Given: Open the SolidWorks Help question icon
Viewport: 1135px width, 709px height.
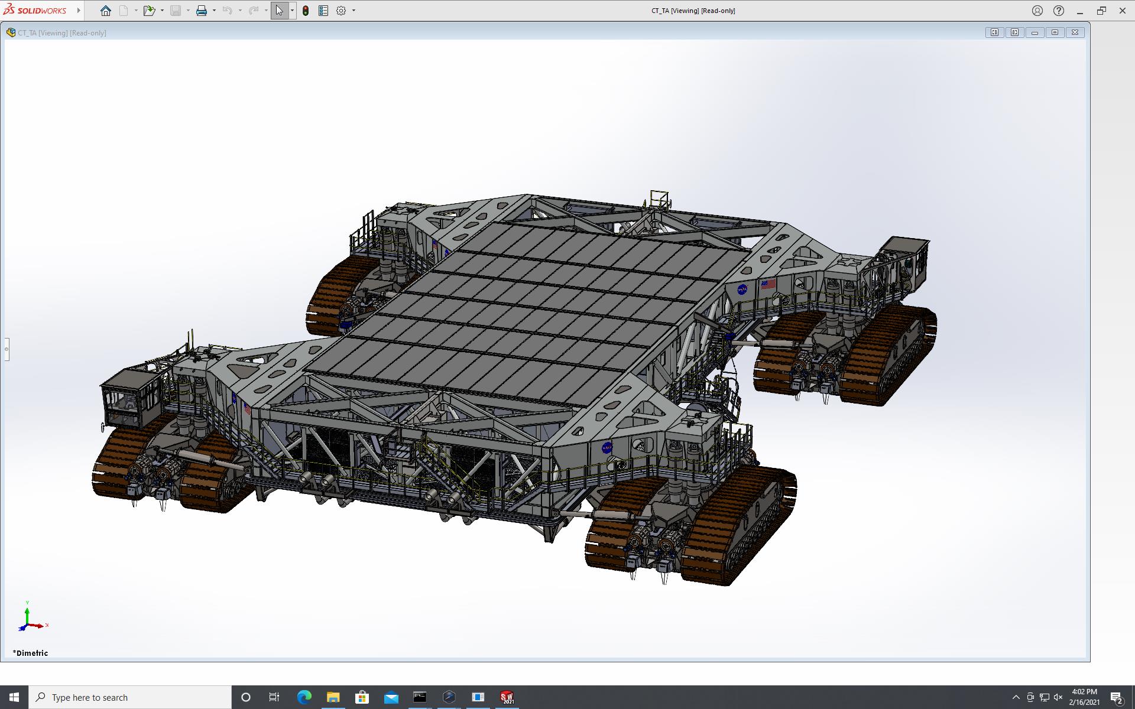Looking at the screenshot, I should (x=1059, y=11).
